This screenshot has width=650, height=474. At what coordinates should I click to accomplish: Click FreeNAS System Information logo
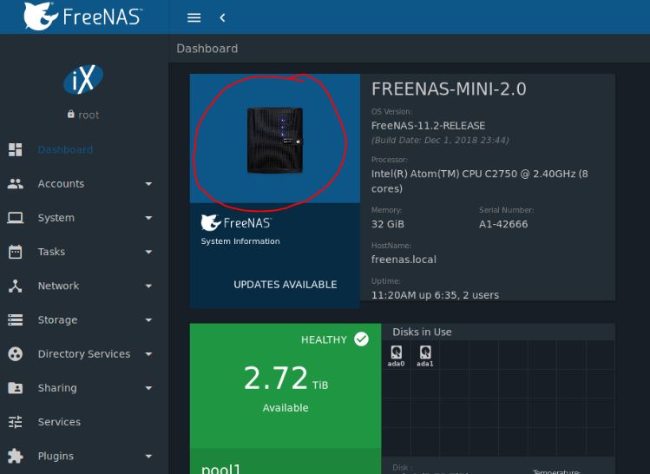coord(236,223)
